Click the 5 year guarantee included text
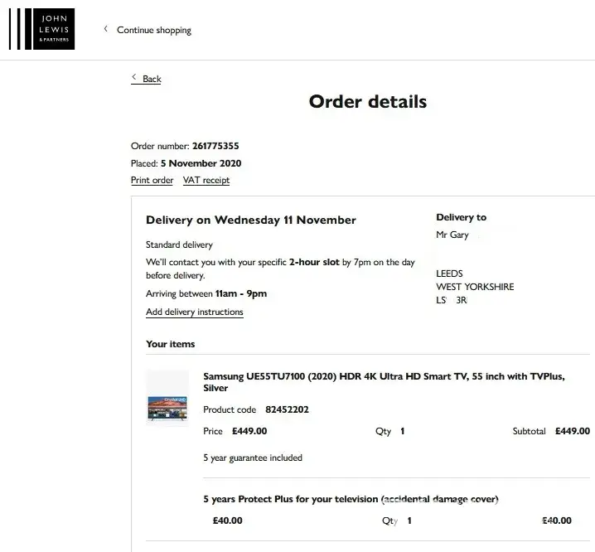Image resolution: width=595 pixels, height=552 pixels. point(253,458)
